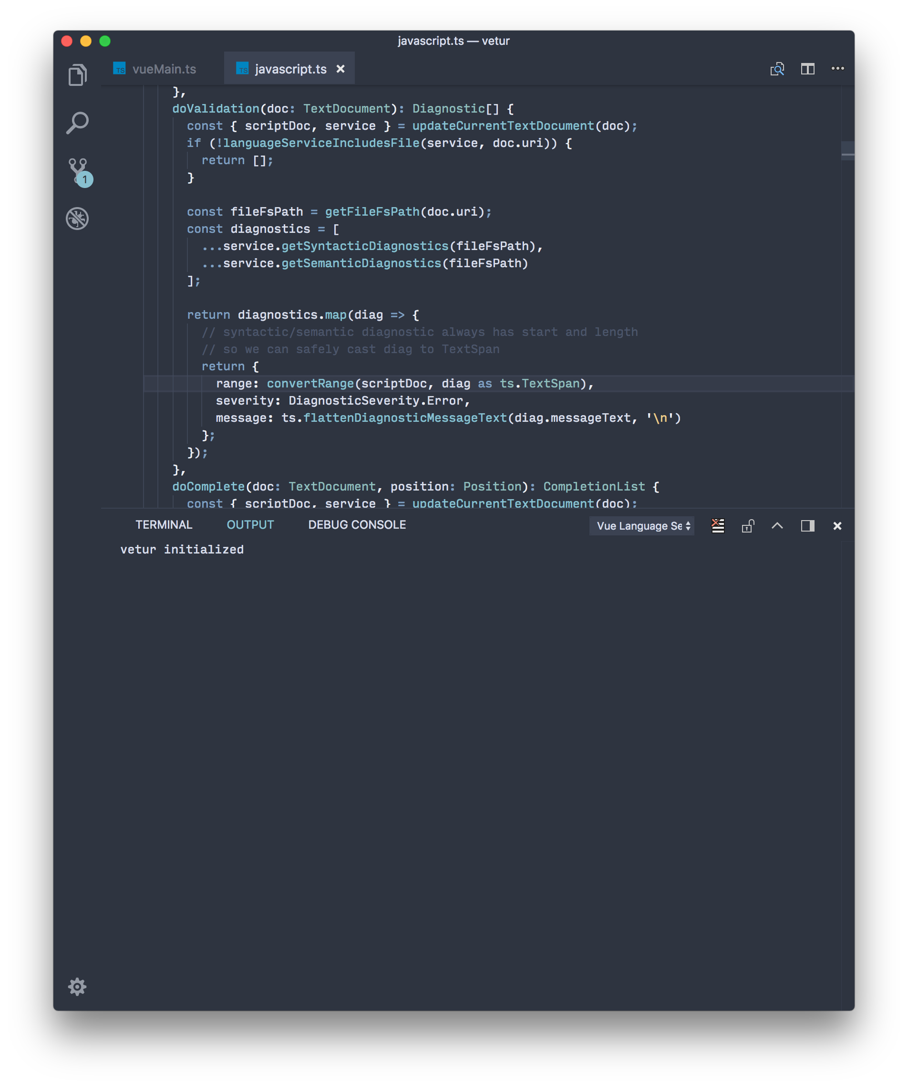
Task: Toggle the panel position layout
Action: [x=807, y=526]
